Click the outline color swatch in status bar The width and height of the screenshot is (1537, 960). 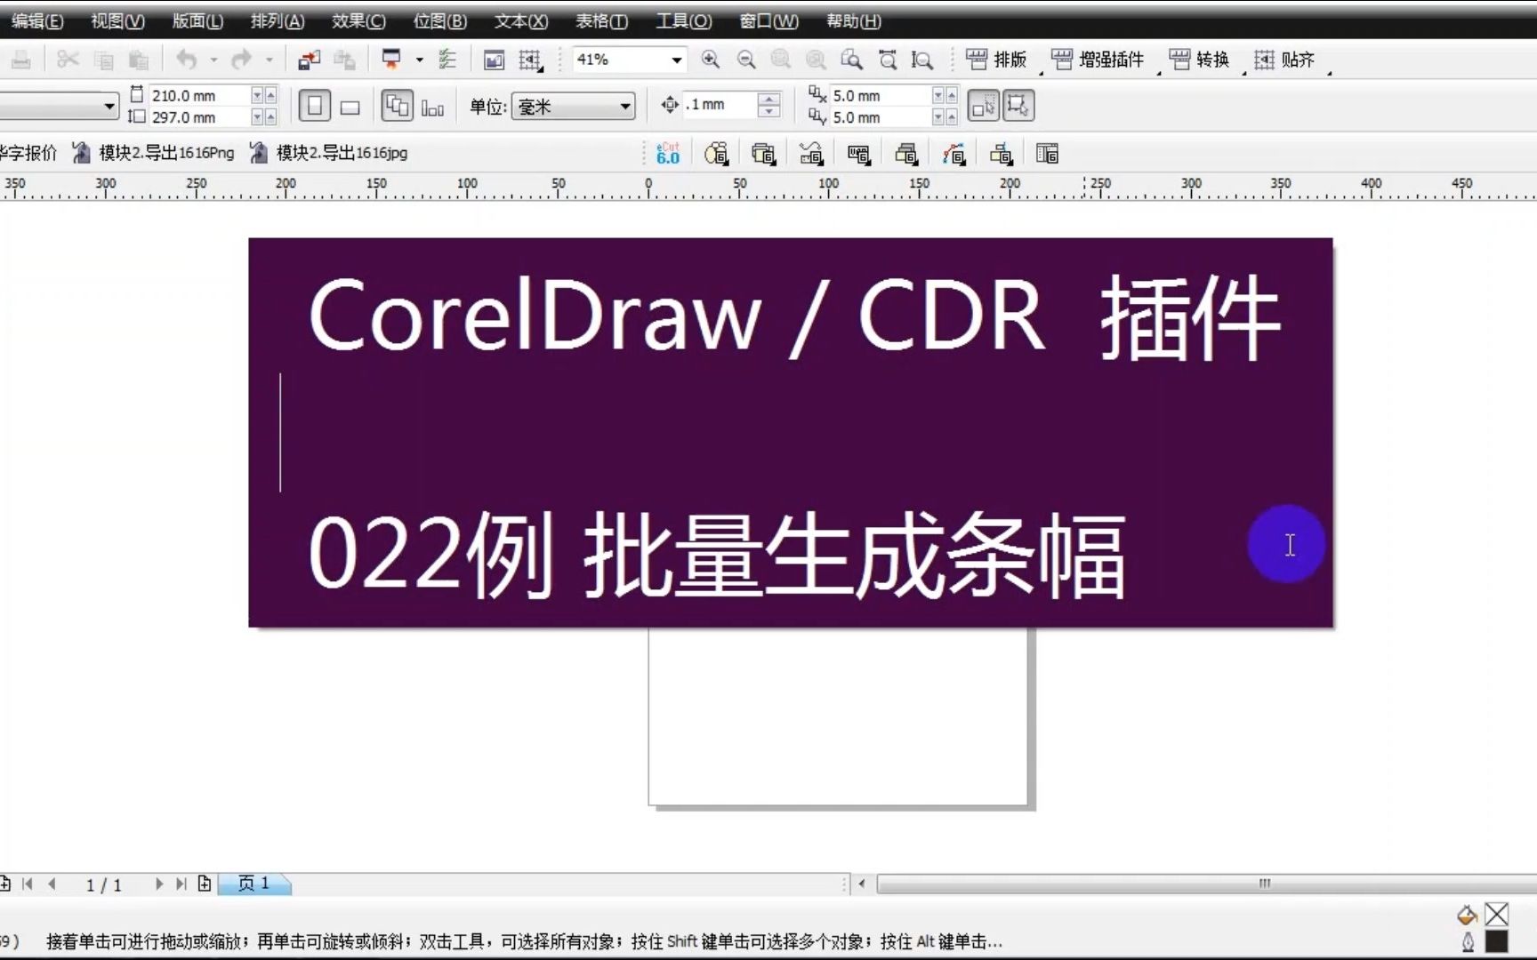tap(1497, 941)
